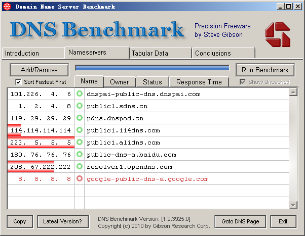
Task: Toggle the Show Uncached checkbox
Action: [x=243, y=82]
